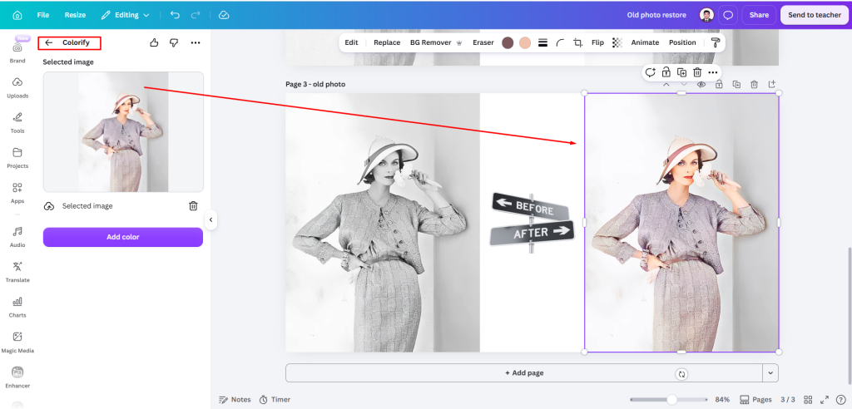Open the File menu
Screen dimensions: 852x409
click(43, 15)
